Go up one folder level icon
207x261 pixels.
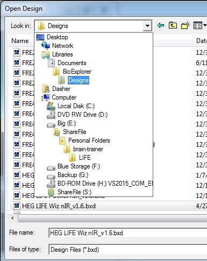(x=173, y=25)
